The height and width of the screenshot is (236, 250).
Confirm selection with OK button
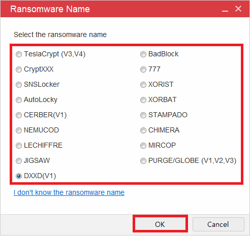(x=160, y=224)
